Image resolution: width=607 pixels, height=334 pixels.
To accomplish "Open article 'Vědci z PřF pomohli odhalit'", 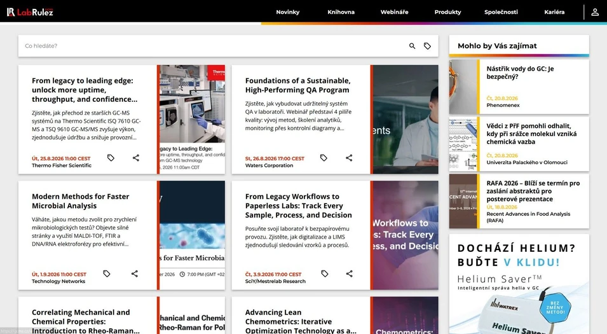I will [531, 134].
